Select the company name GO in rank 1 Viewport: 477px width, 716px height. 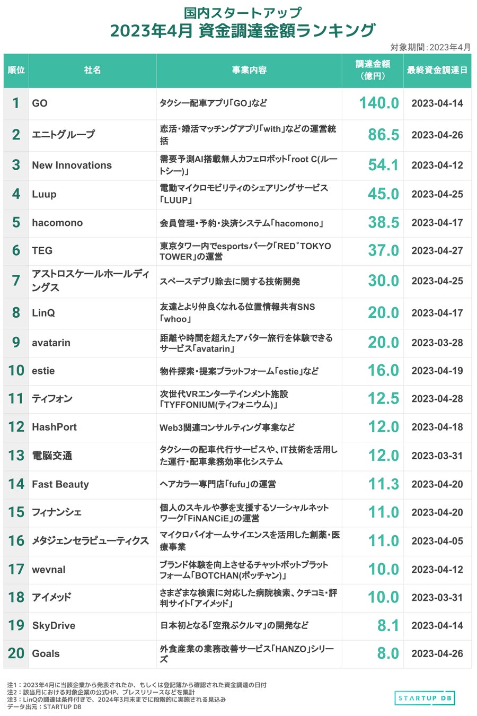tap(40, 103)
